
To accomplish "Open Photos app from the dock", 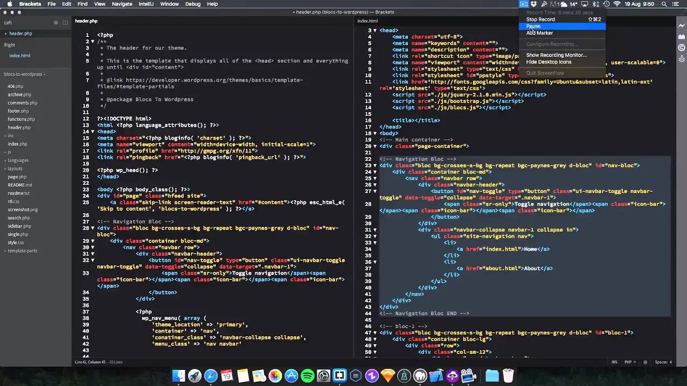I will click(275, 376).
